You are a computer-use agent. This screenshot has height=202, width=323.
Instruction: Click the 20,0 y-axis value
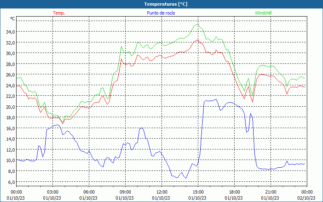pyautogui.click(x=10, y=107)
